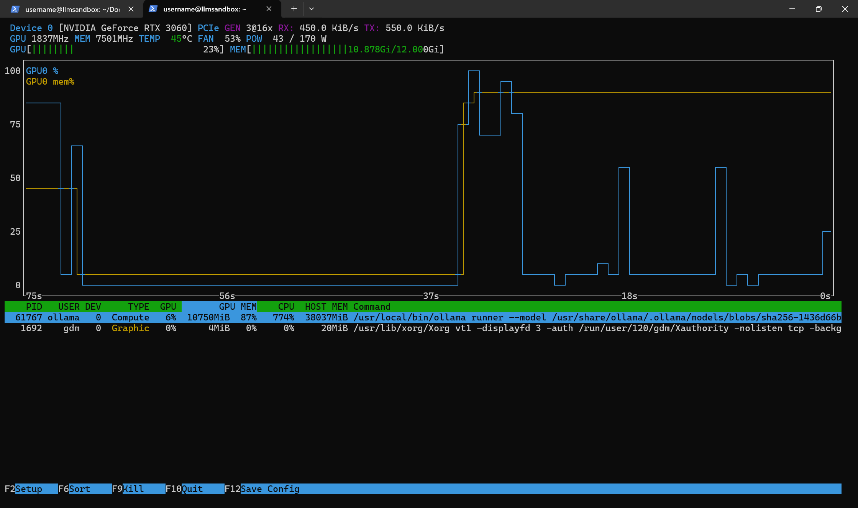Click the Compute type label for ollama

pos(131,317)
